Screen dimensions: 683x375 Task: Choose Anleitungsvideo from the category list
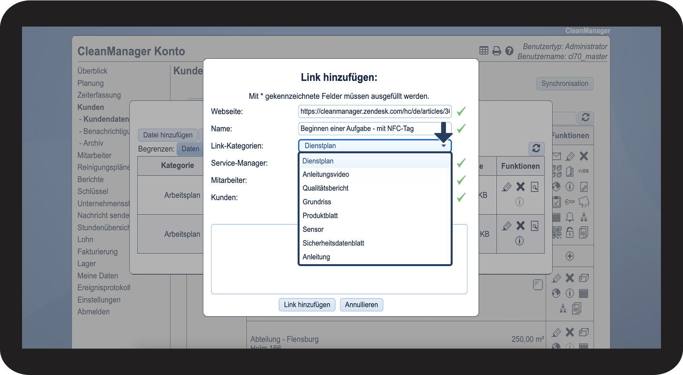click(x=375, y=175)
